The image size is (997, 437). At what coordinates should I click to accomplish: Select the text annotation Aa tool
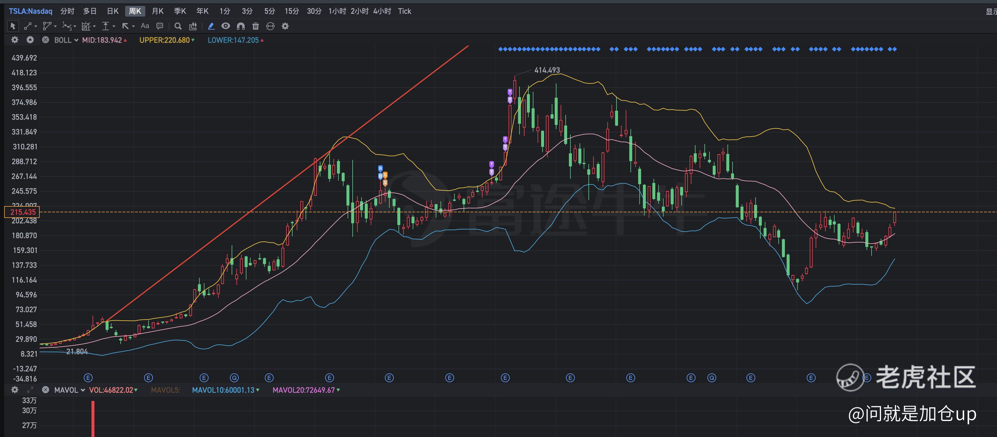click(145, 26)
